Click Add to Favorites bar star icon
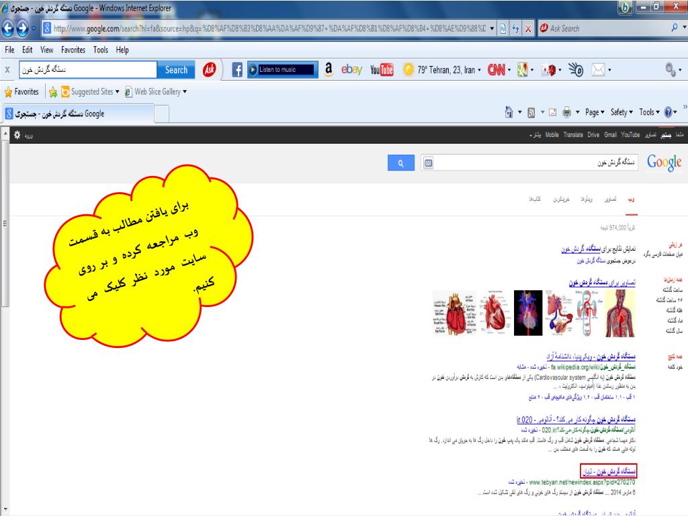The image size is (688, 516). 53,91
